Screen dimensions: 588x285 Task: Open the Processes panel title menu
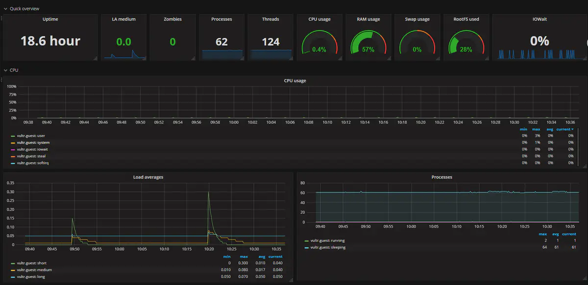point(441,177)
